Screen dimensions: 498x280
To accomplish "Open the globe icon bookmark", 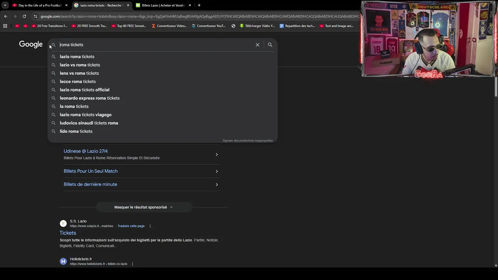I will click(x=233, y=26).
